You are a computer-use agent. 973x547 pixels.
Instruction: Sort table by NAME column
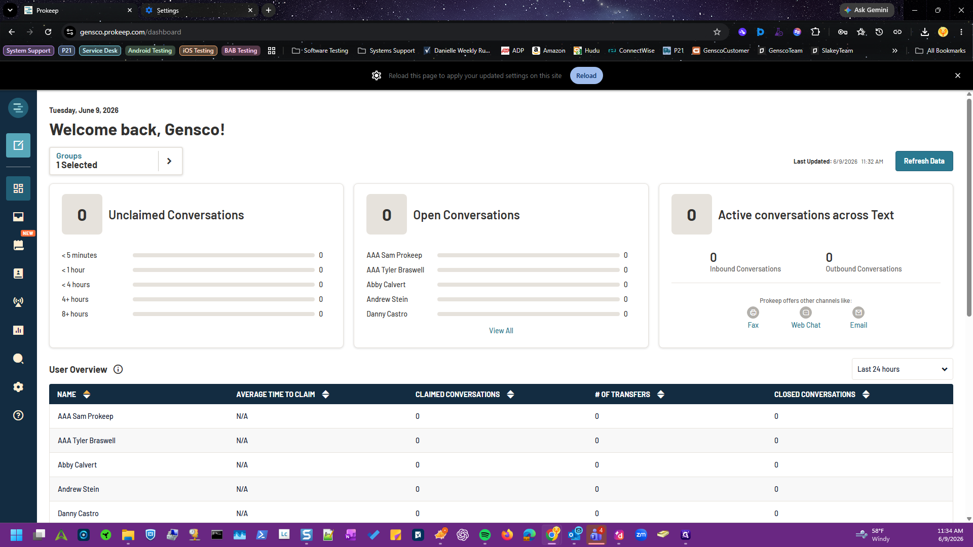87,394
